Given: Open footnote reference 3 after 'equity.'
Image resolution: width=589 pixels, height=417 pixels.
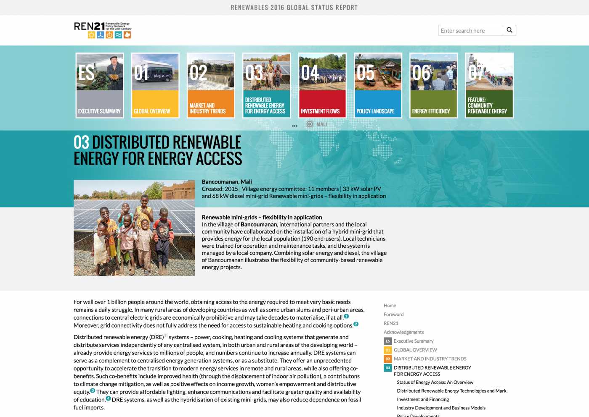Looking at the screenshot, I should click(x=93, y=391).
